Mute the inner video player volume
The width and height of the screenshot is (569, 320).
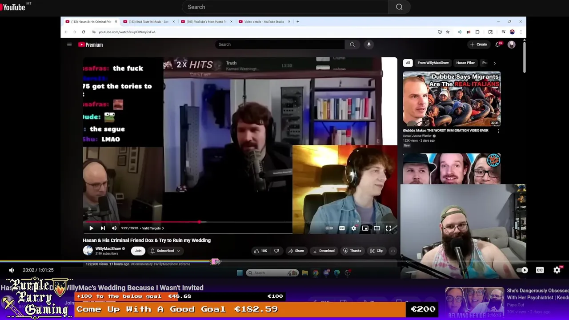(x=114, y=228)
